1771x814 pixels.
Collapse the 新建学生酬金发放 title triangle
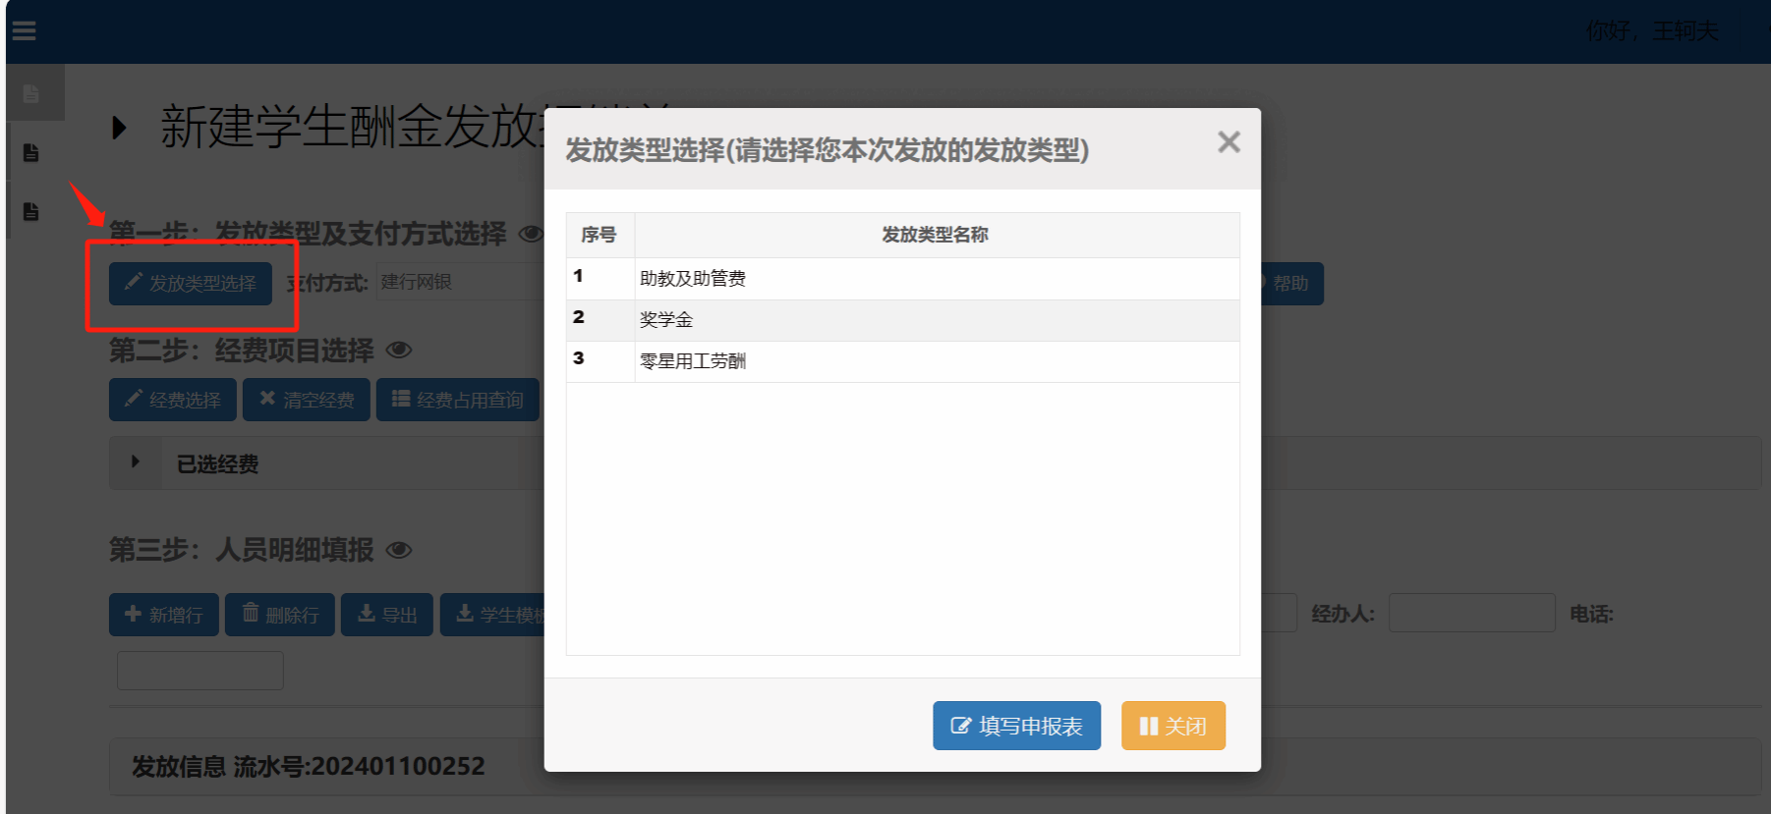coord(120,128)
